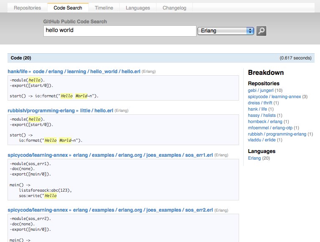
Task: Click the hello world search field
Action: [119, 31]
